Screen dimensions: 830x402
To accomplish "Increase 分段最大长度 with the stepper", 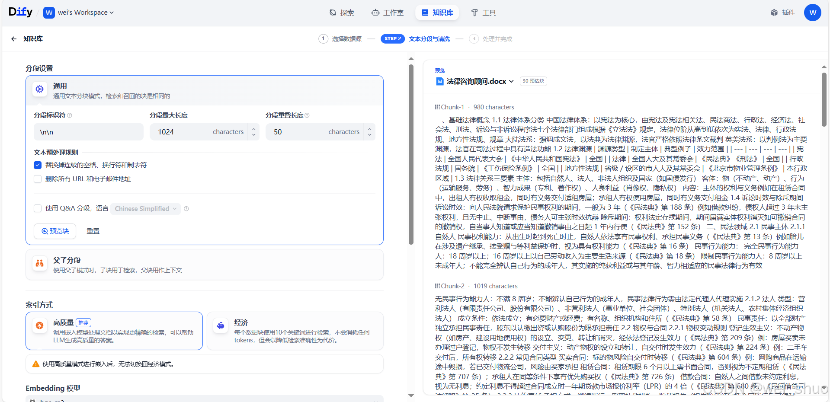I will [x=253, y=129].
